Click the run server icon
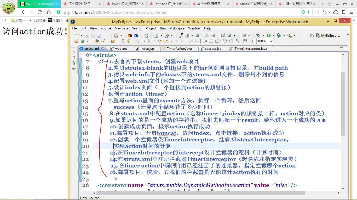 tap(187, 35)
